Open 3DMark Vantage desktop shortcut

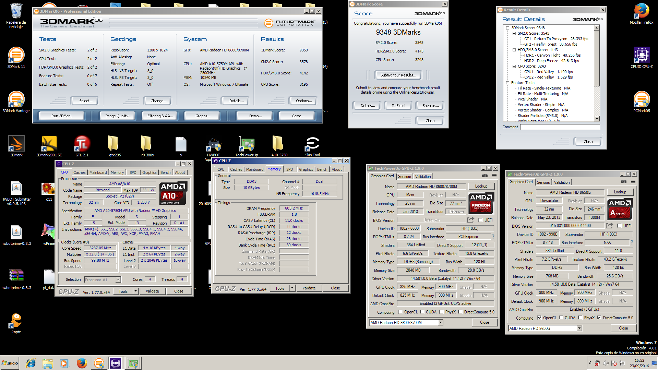click(x=16, y=102)
